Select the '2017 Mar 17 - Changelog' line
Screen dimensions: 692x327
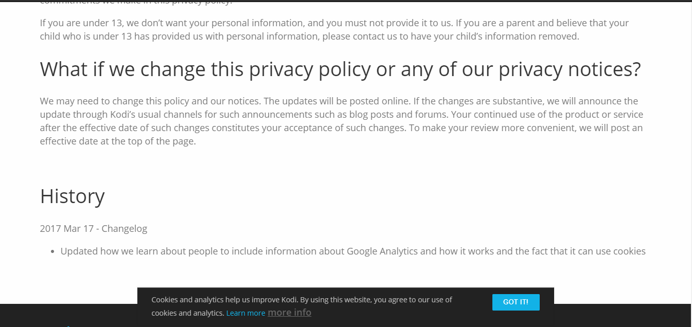(93, 229)
